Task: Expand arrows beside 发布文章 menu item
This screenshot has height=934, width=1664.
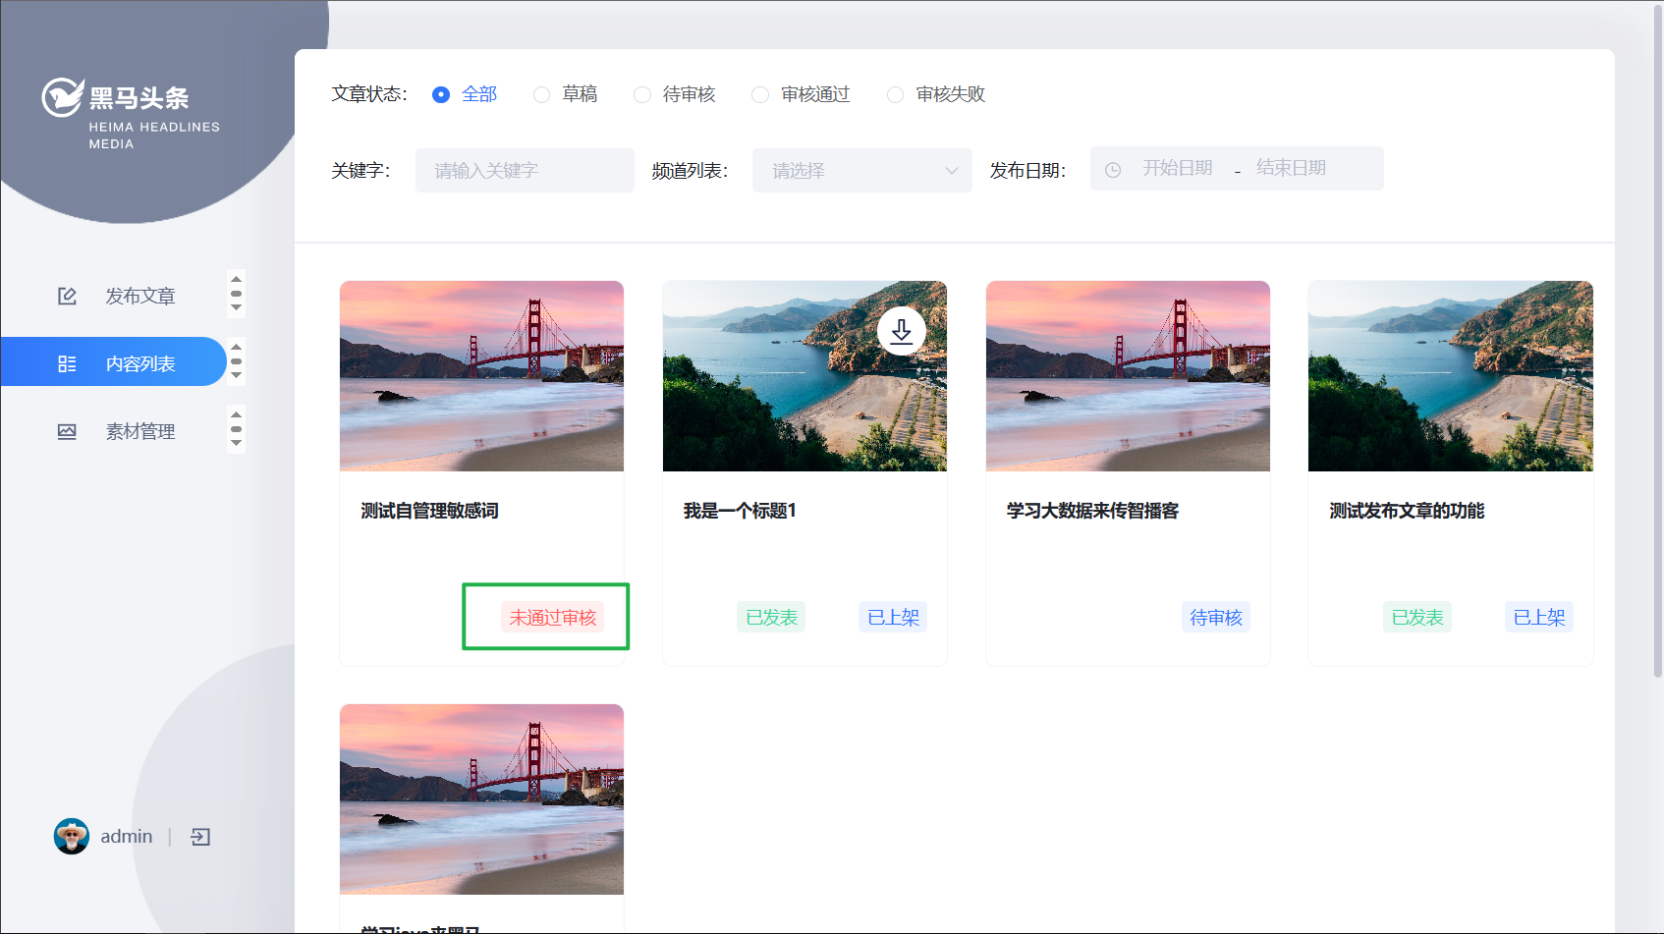Action: click(x=236, y=294)
